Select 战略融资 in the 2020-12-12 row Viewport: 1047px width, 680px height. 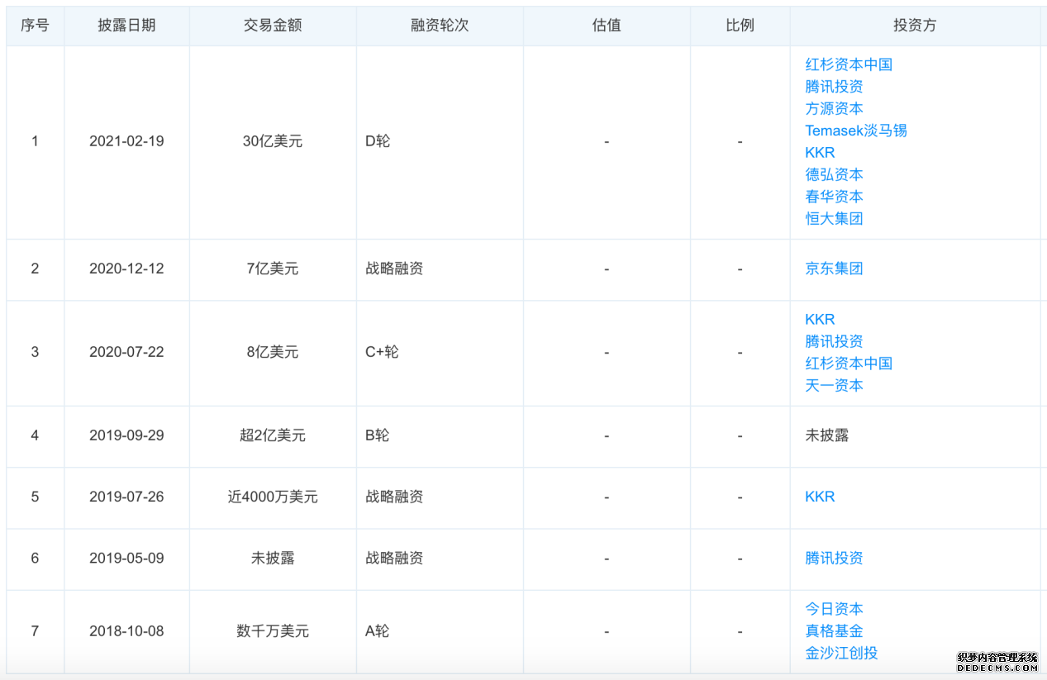click(394, 269)
